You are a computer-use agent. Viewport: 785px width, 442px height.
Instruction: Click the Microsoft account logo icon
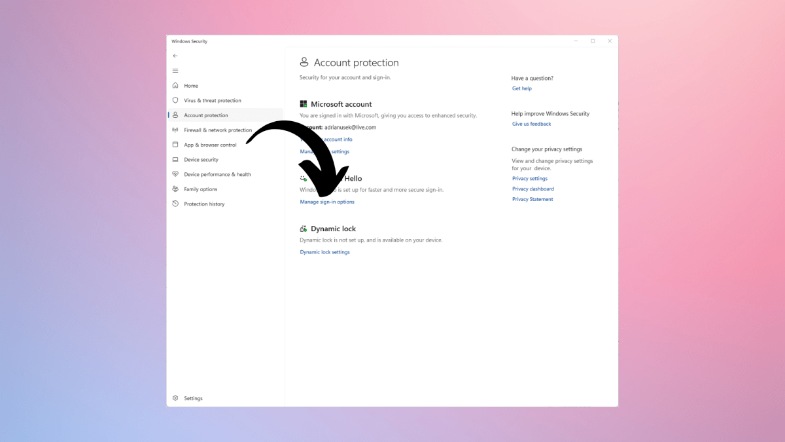tap(304, 104)
